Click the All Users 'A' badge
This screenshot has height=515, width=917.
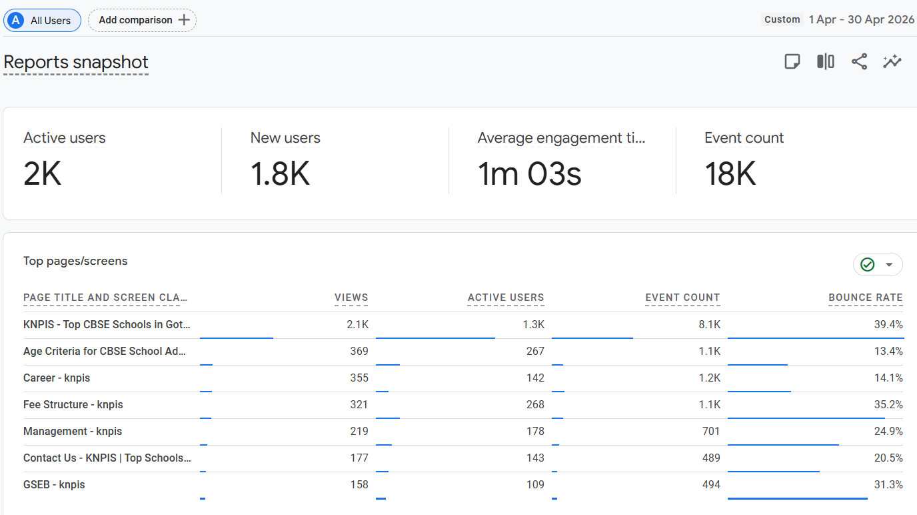coord(16,20)
